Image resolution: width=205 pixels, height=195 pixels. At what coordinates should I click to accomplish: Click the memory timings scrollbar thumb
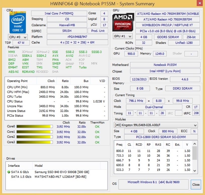pyautogui.click(x=194, y=153)
